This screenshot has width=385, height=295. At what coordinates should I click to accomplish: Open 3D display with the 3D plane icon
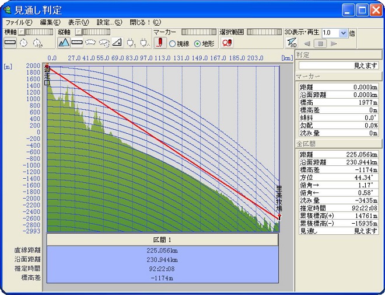pyautogui.click(x=292, y=43)
